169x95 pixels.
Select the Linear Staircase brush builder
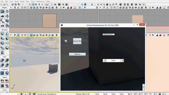coord(2,43)
